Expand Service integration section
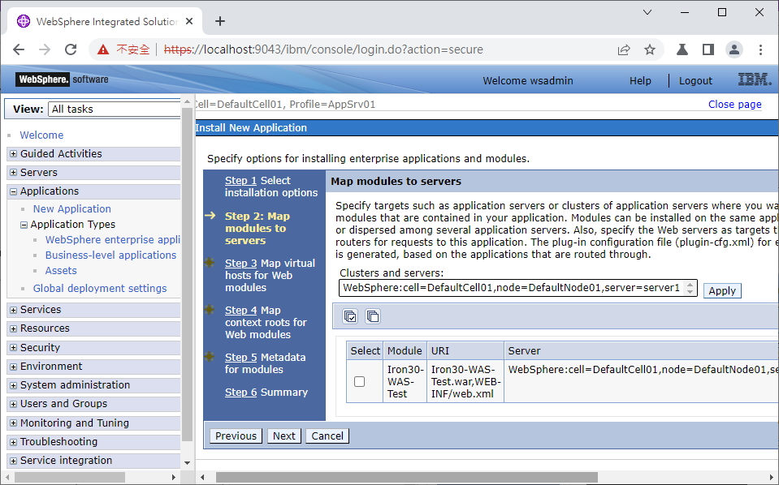The width and height of the screenshot is (779, 485). [x=14, y=461]
